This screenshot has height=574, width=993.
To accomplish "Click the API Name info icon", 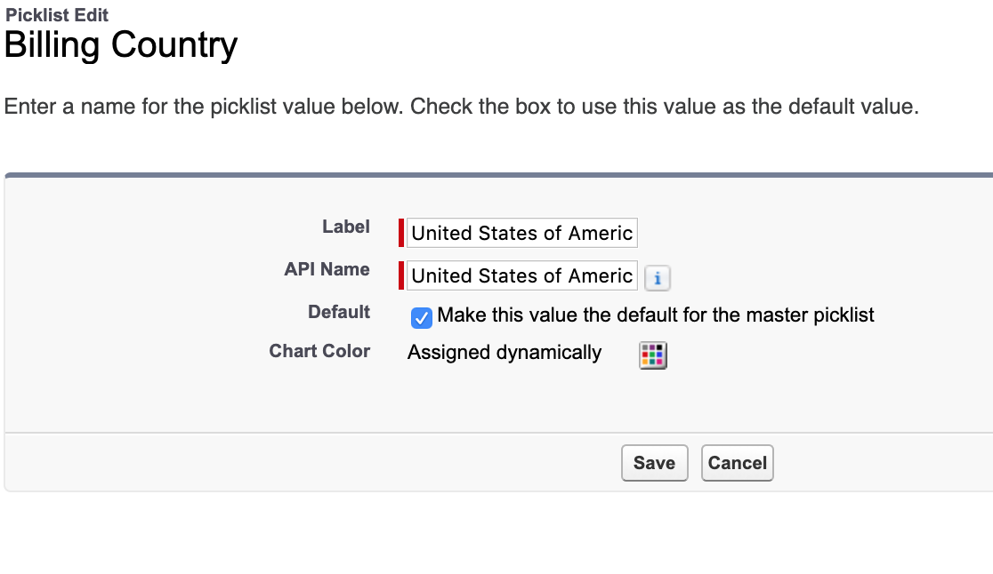I will coord(657,278).
